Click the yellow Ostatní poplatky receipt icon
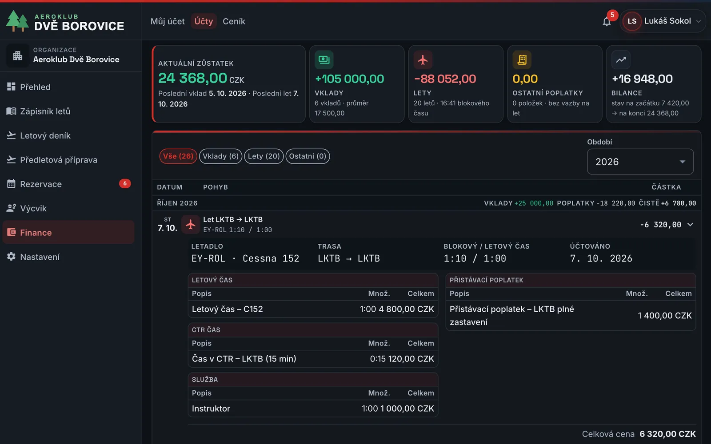The width and height of the screenshot is (711, 444). pos(522,59)
